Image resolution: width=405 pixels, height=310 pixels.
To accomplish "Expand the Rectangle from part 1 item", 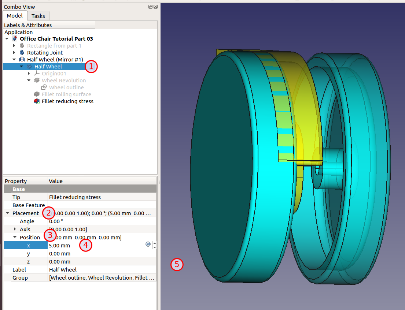I will pyautogui.click(x=14, y=46).
